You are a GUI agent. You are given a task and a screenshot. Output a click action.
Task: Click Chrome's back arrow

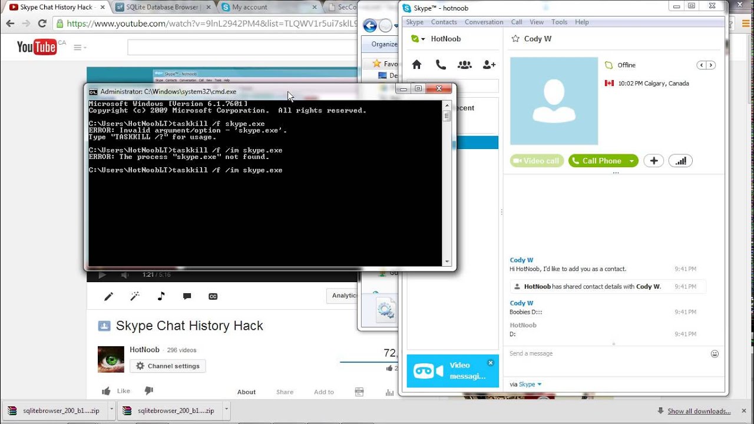(x=9, y=24)
